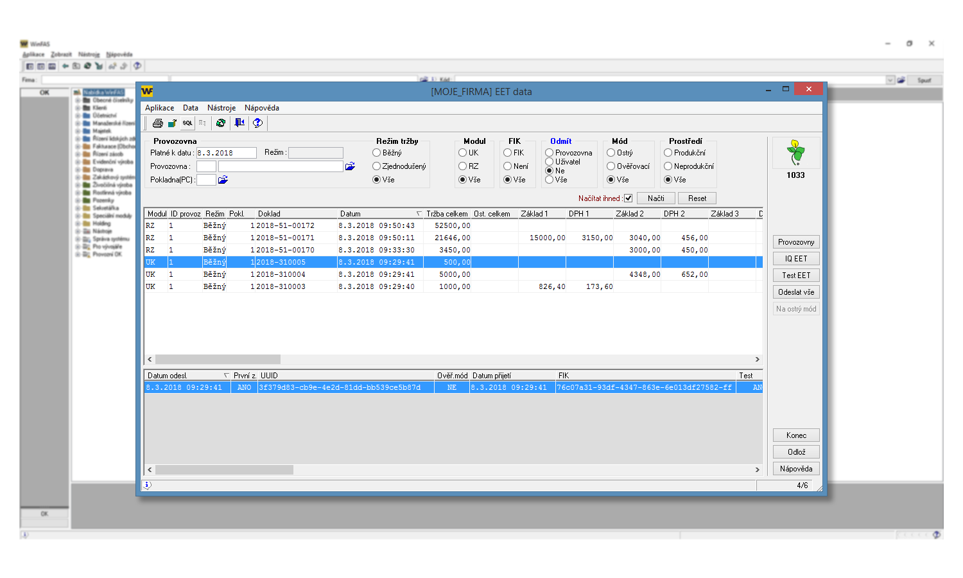Click the exit door icon in toolbar

point(239,123)
